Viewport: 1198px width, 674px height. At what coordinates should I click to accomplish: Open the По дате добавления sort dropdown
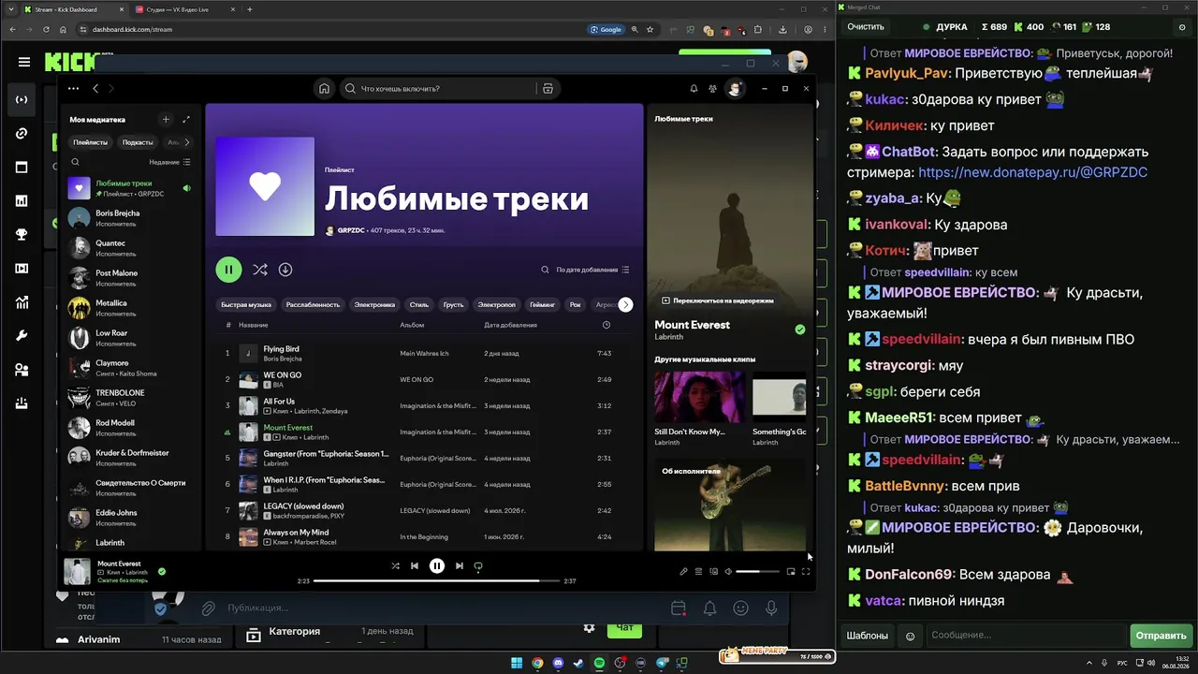click(x=592, y=270)
